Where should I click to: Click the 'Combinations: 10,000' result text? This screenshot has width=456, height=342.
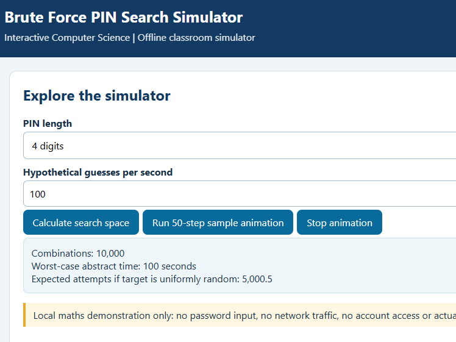[x=78, y=254]
